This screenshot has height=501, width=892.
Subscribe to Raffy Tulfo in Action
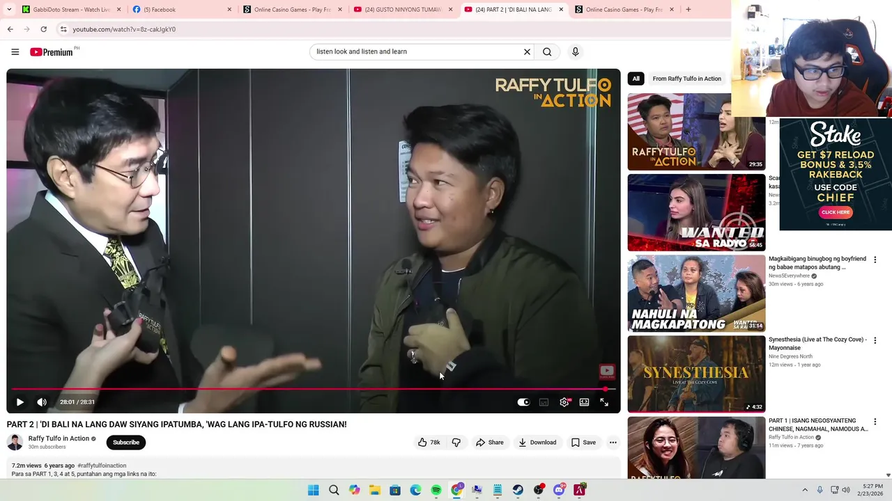click(126, 443)
